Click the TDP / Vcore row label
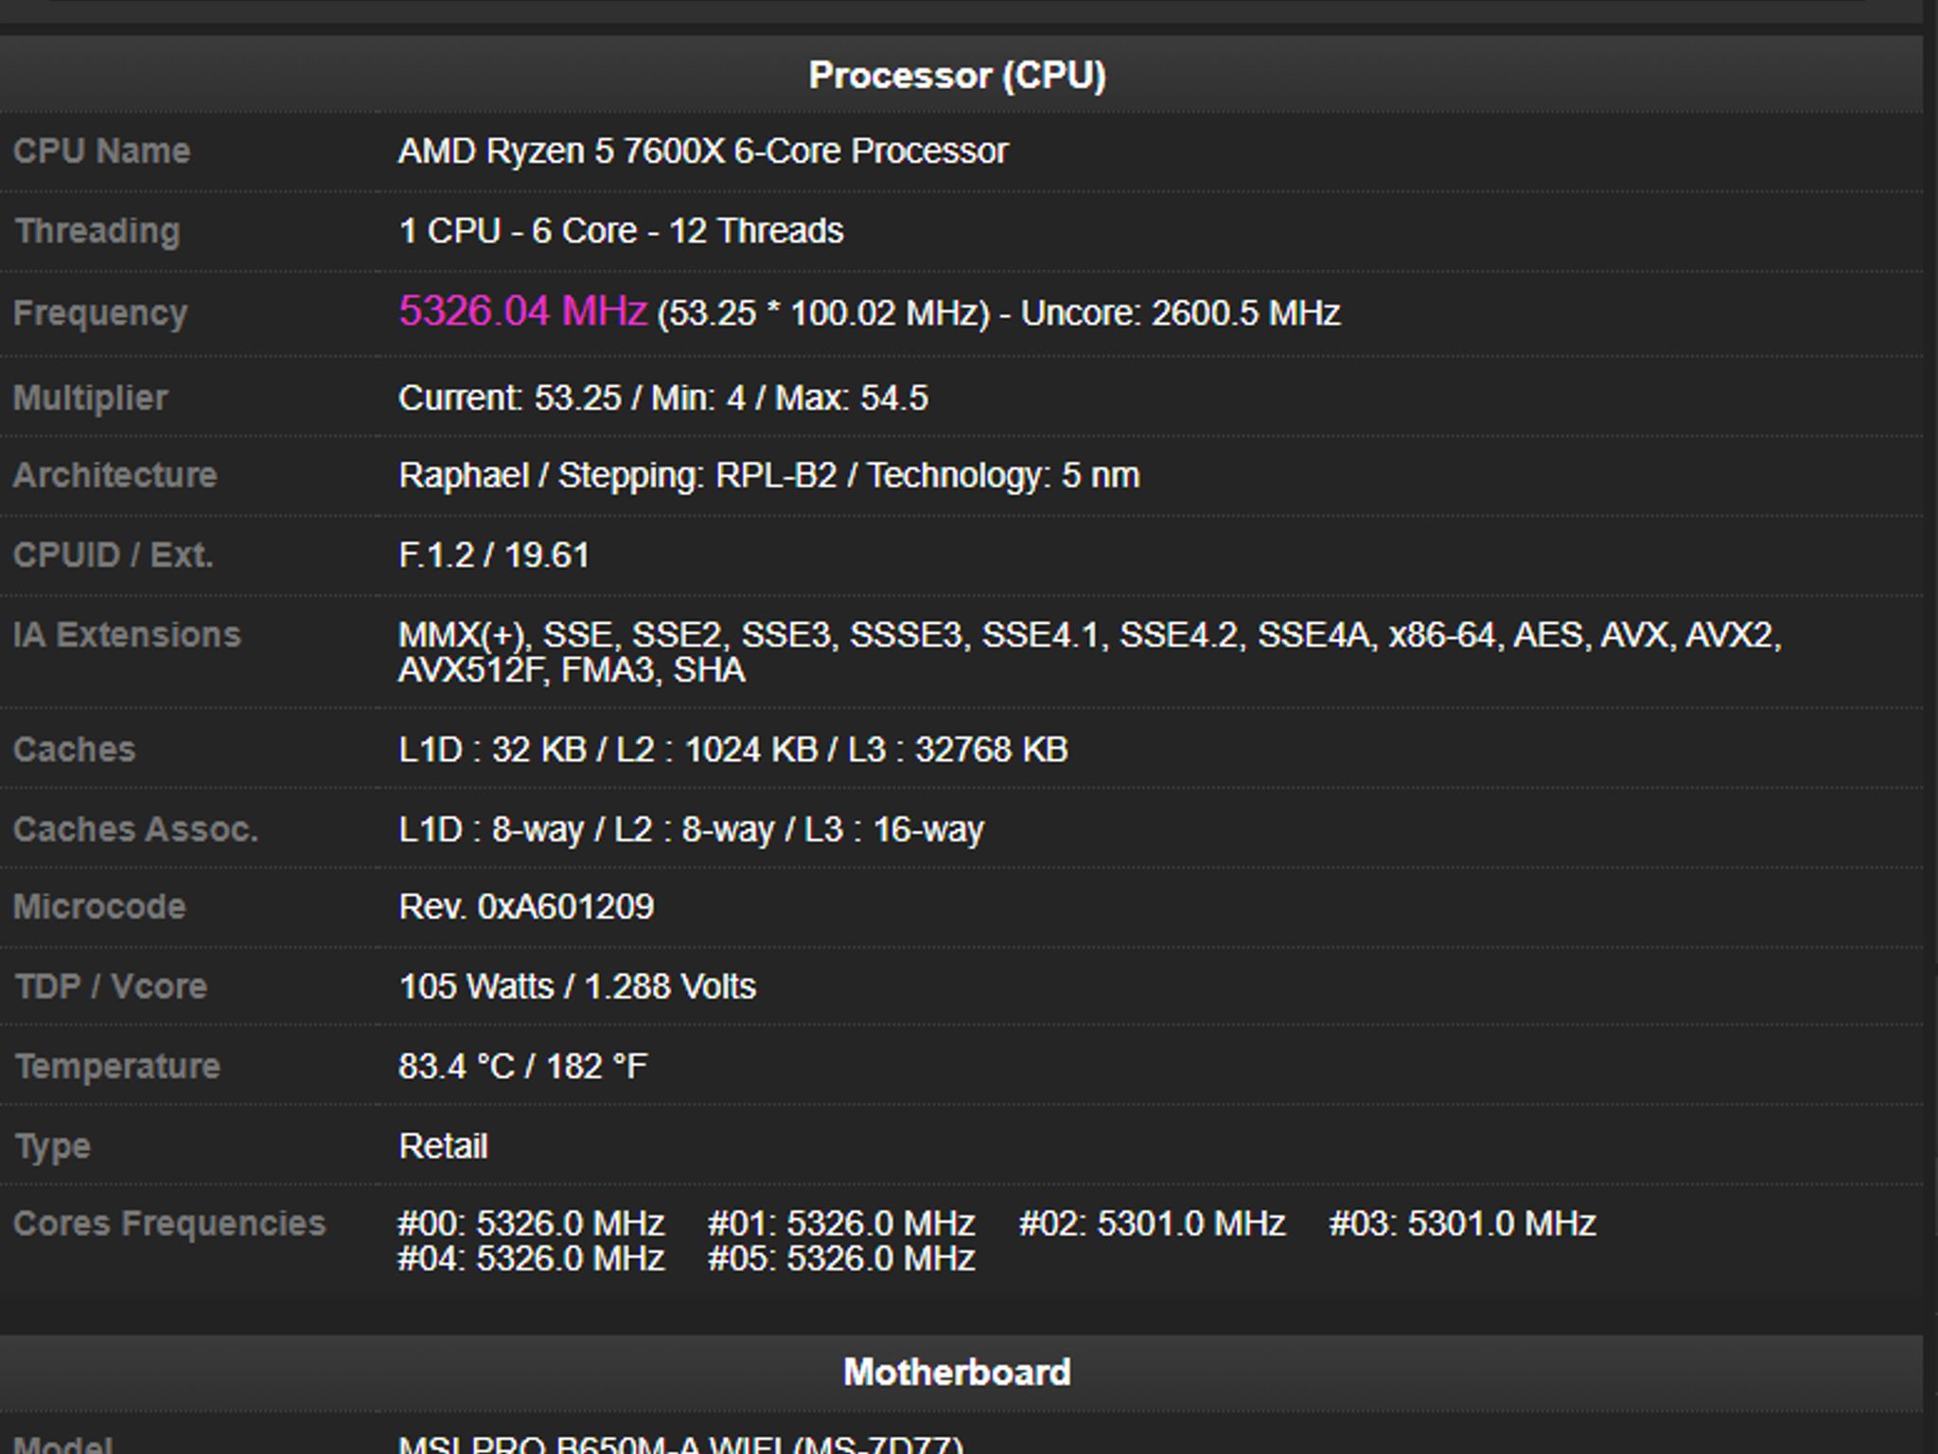This screenshot has width=1938, height=1454. (x=111, y=986)
